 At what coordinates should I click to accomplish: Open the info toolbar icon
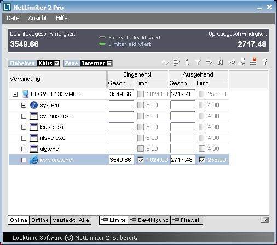(187, 62)
